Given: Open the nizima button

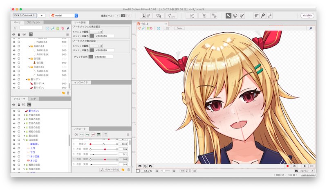Looking at the screenshot, I should (307, 16).
